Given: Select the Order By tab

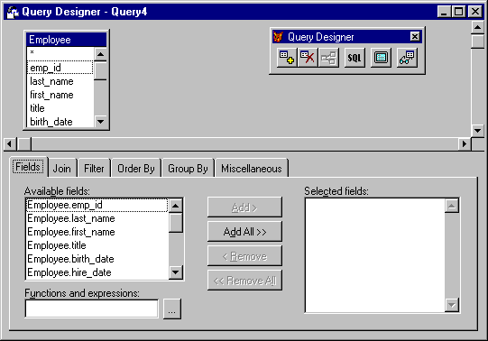Looking at the screenshot, I should (x=135, y=169).
